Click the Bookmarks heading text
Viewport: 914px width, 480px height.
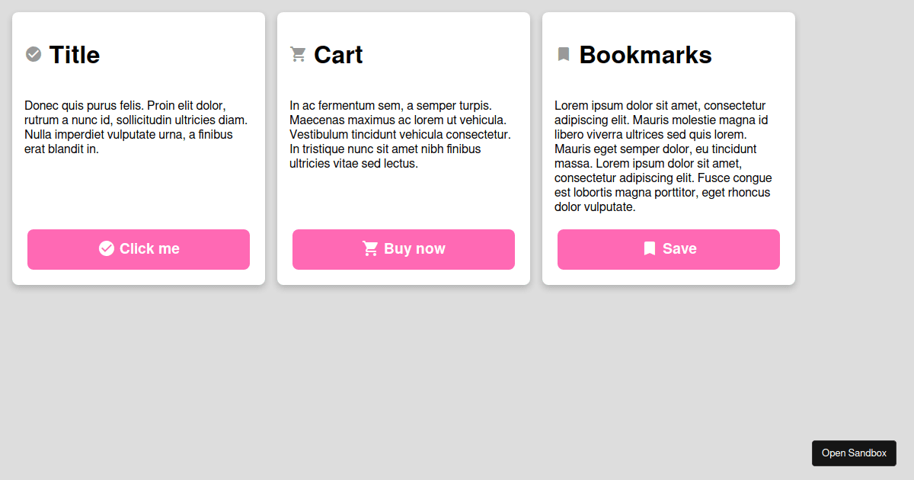(x=645, y=54)
